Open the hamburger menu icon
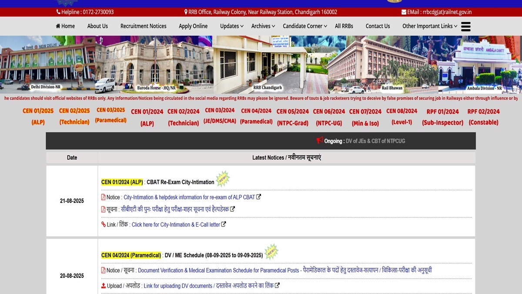The width and height of the screenshot is (522, 294). (x=466, y=27)
